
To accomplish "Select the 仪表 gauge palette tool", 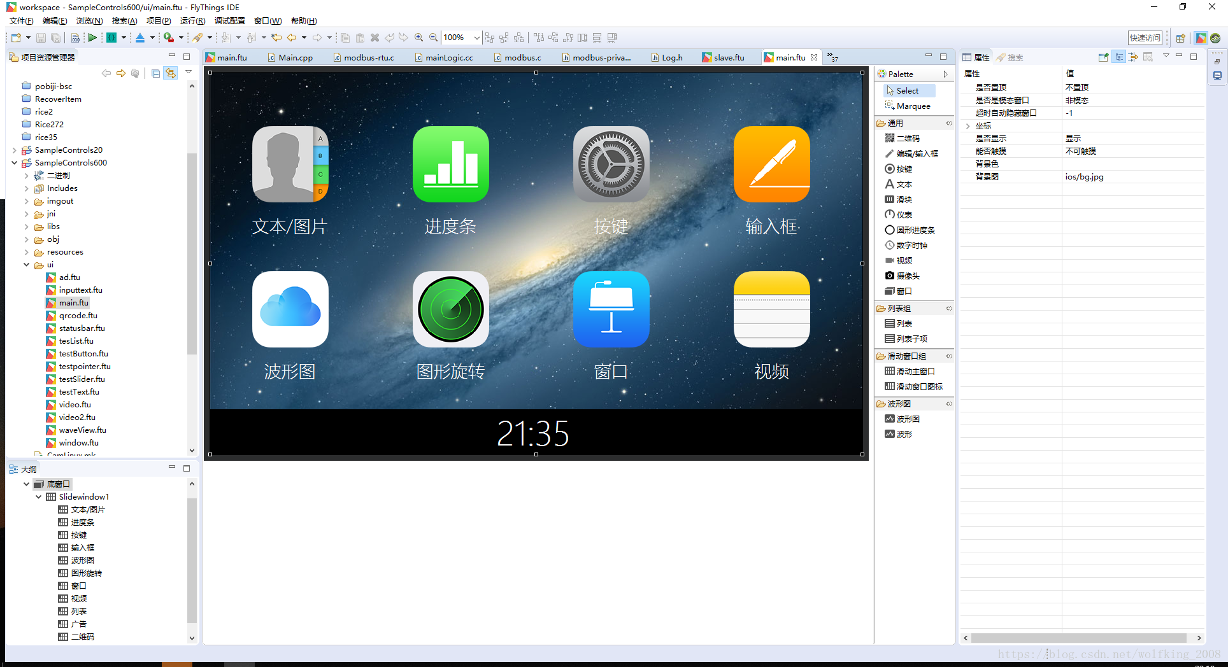I will (899, 214).
